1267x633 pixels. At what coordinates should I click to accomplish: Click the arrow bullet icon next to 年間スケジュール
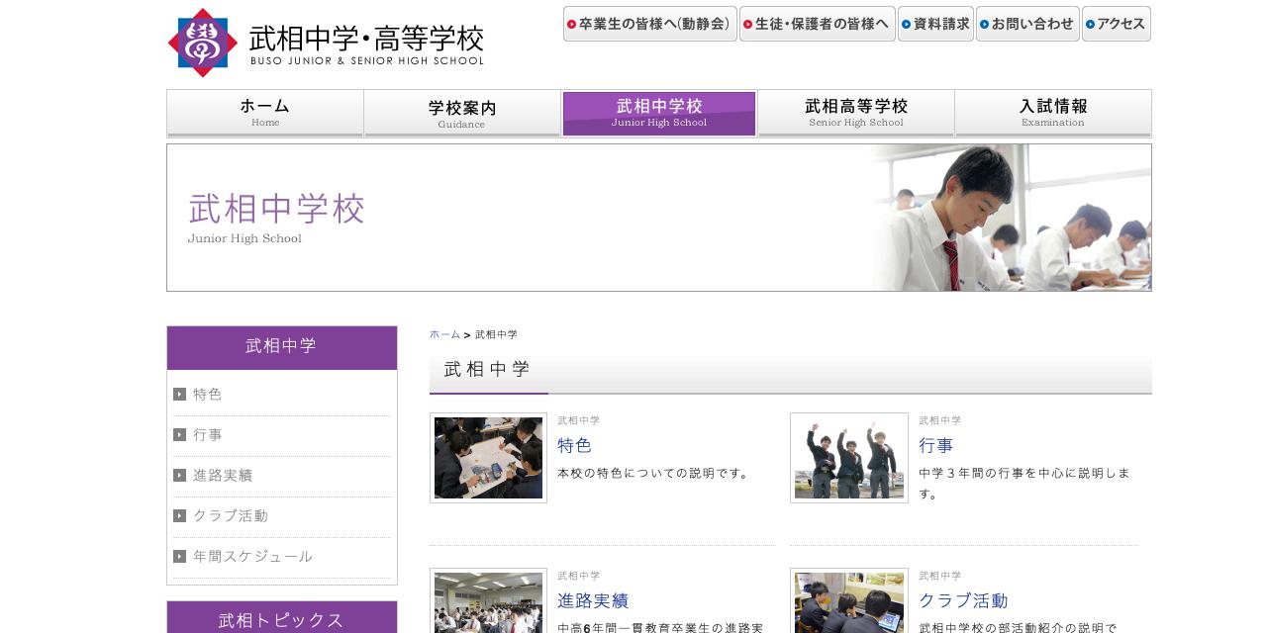click(x=179, y=556)
